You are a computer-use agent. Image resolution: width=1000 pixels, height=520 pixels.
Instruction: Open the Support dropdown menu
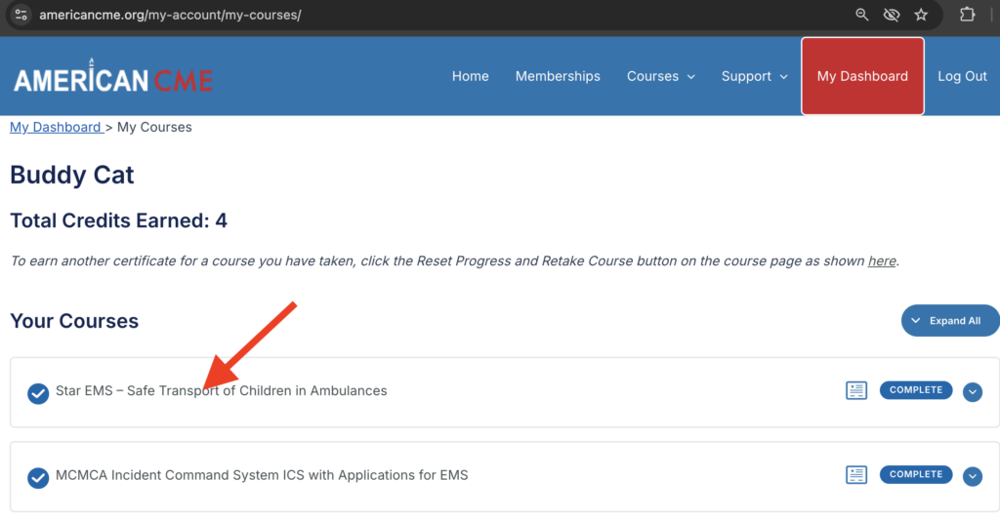(x=755, y=76)
